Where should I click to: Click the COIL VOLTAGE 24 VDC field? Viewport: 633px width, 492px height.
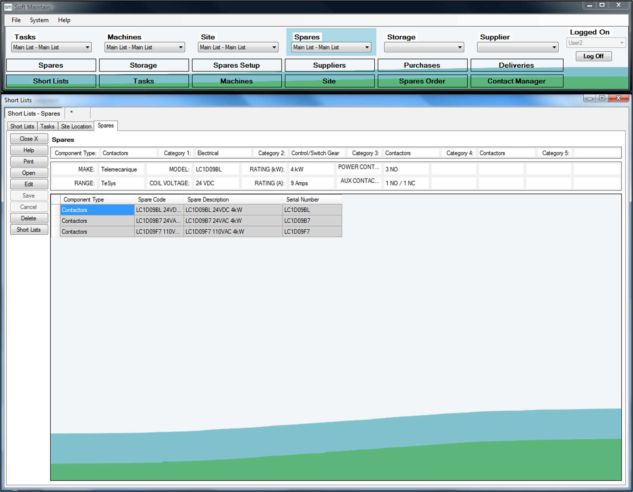point(216,183)
